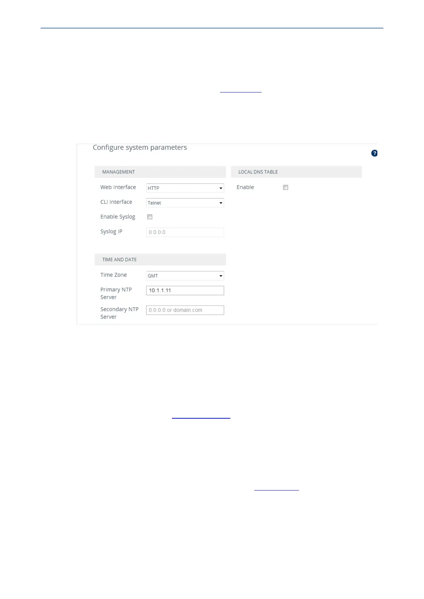Click the Syslog IP label
The height and width of the screenshot is (599, 424).
[111, 232]
